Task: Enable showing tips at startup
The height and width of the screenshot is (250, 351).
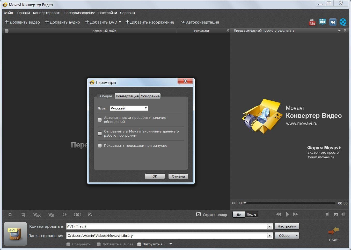Action: [x=100, y=146]
